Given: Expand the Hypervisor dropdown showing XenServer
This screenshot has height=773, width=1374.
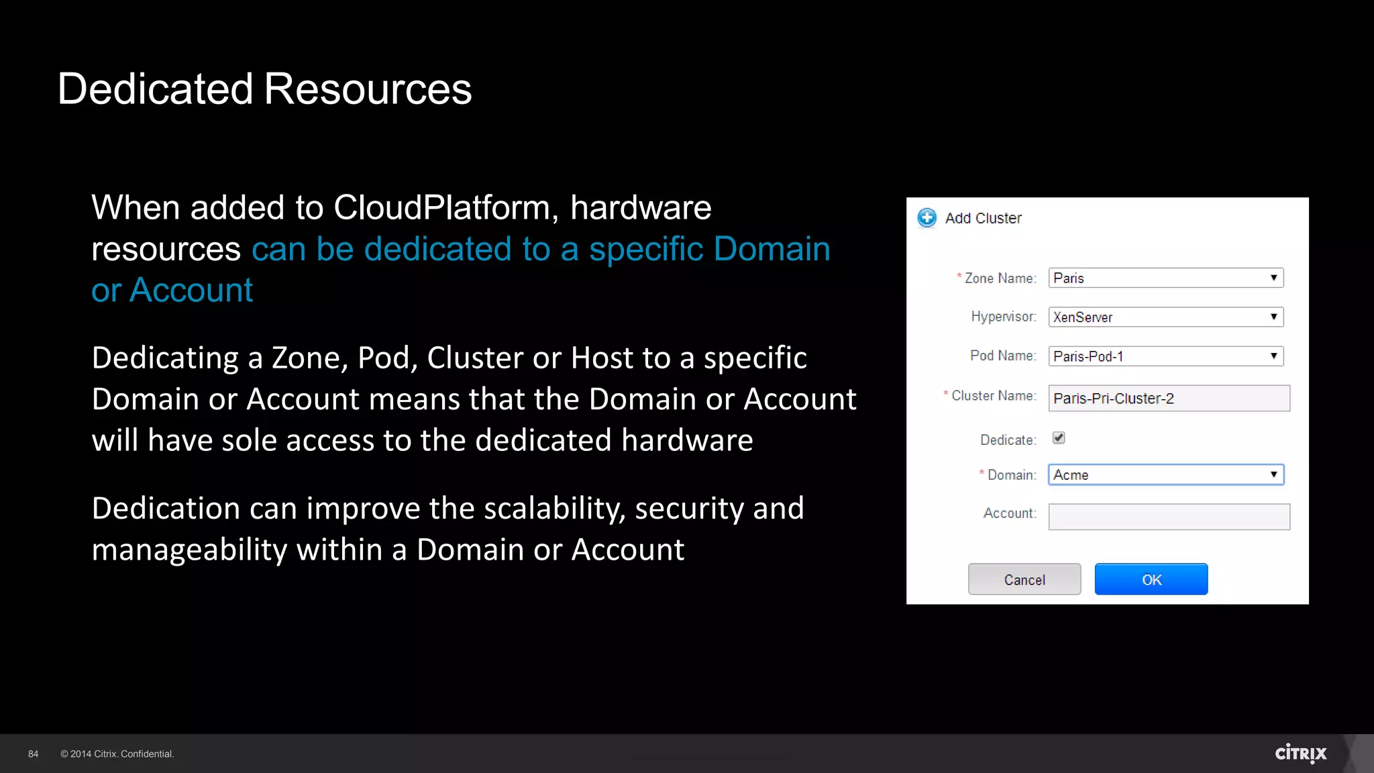Looking at the screenshot, I should [x=1166, y=317].
